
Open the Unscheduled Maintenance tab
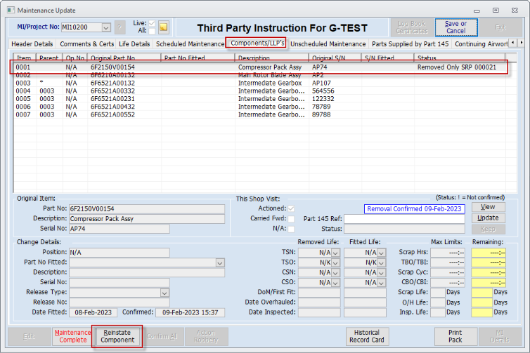tap(328, 44)
